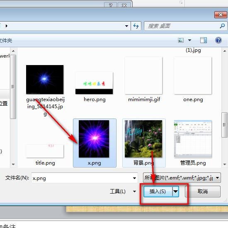Select the guangtexiaobeijing_5814145.jpg thumbnail
228x228 pixels.
[x=45, y=80]
